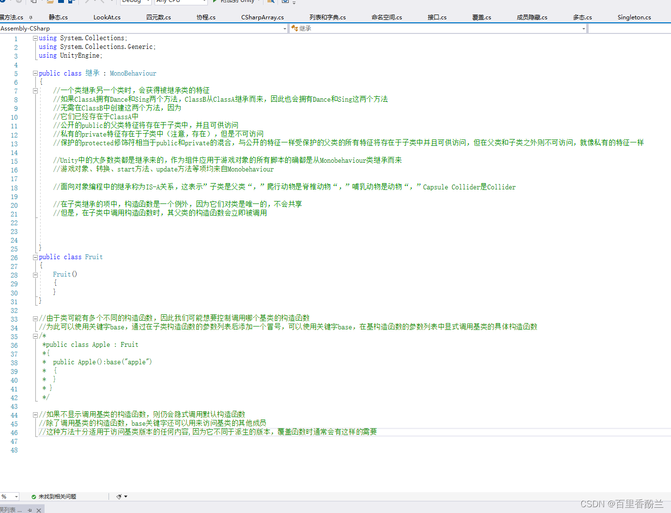Screen dimensions: 671x513
Task: Open the zoom percentage dropdown
Action: pyautogui.click(x=16, y=497)
